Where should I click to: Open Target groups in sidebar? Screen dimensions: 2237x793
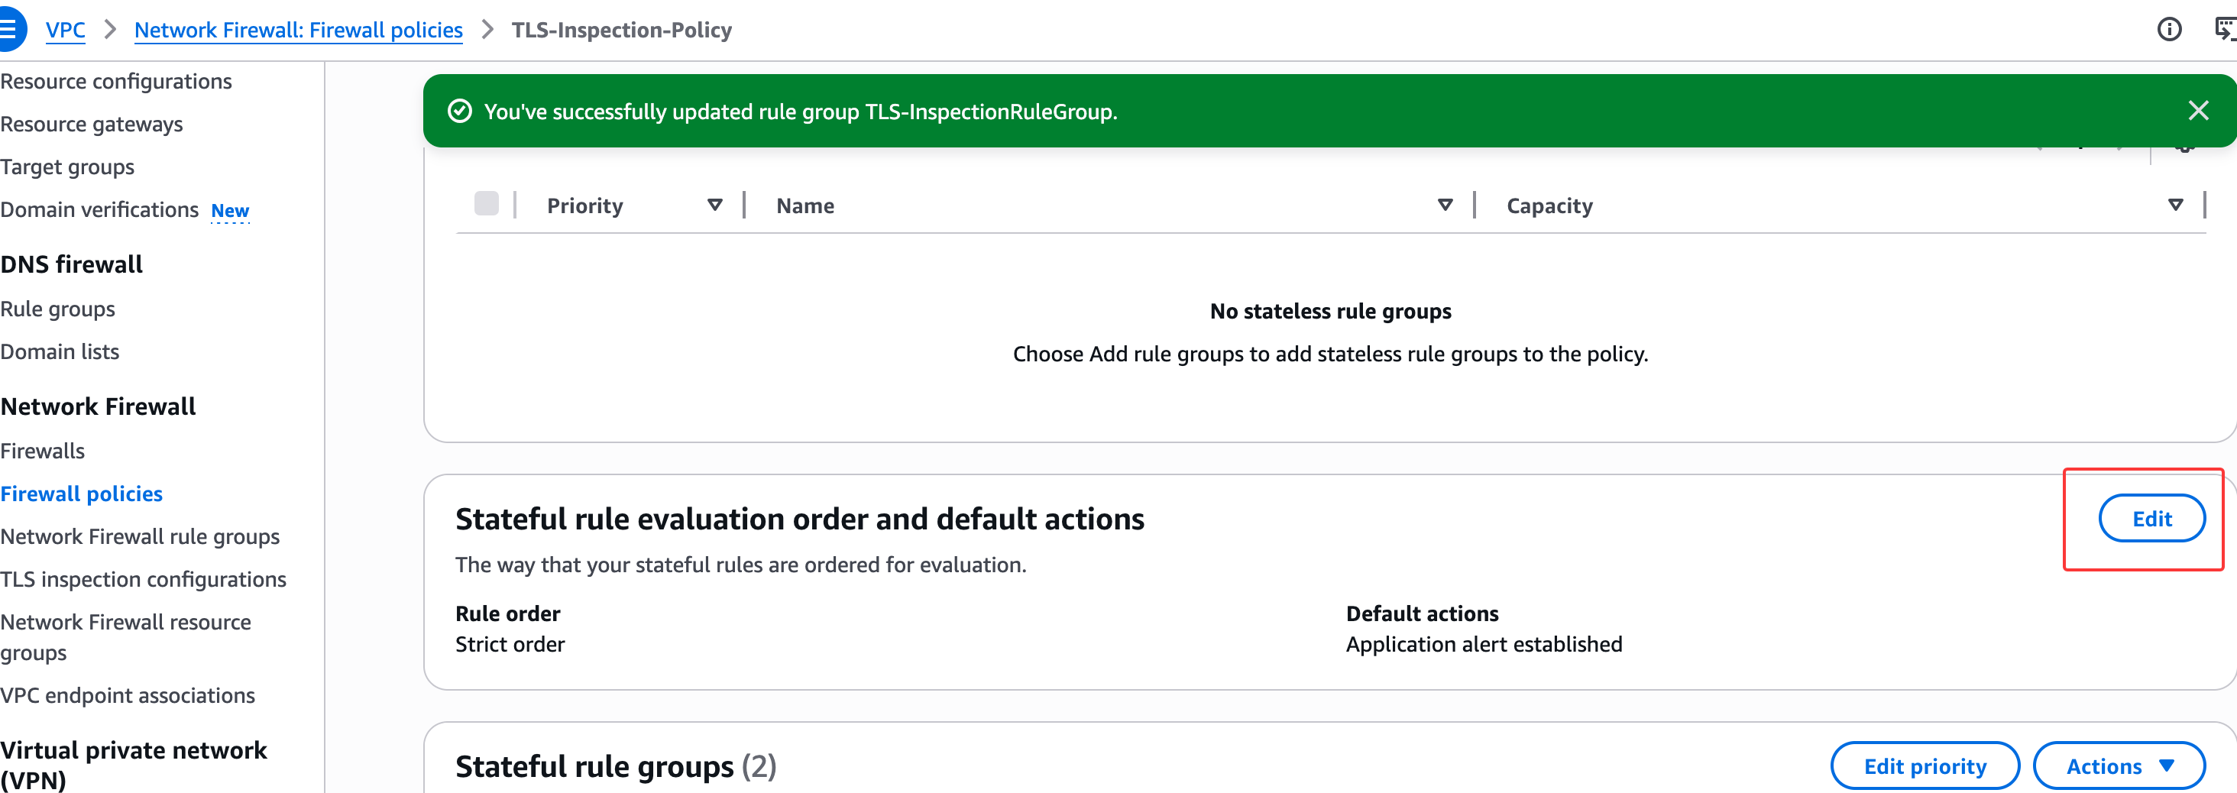[x=68, y=167]
